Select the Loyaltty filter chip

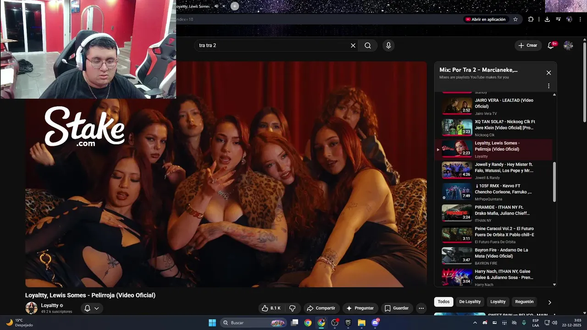(498, 302)
